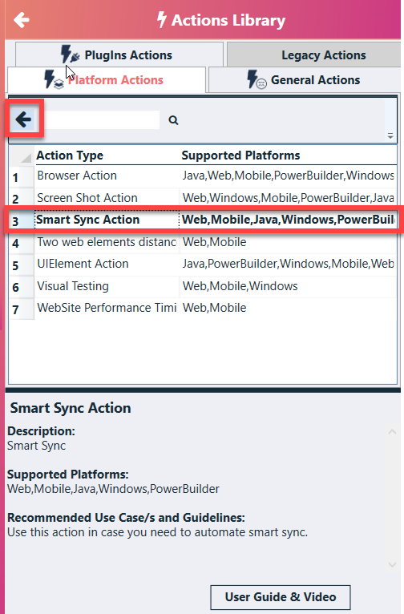Click row header number 7
This screenshot has height=614, width=404.
[x=22, y=309]
